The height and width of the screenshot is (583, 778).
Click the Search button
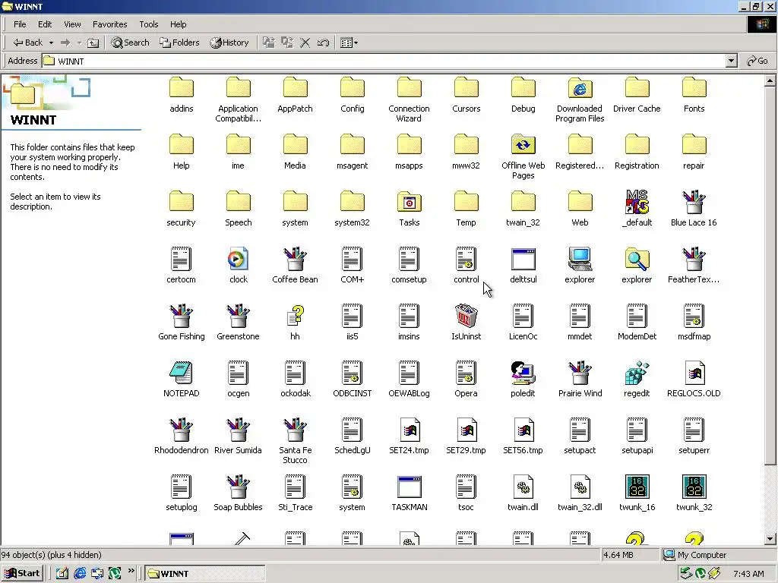pos(130,43)
